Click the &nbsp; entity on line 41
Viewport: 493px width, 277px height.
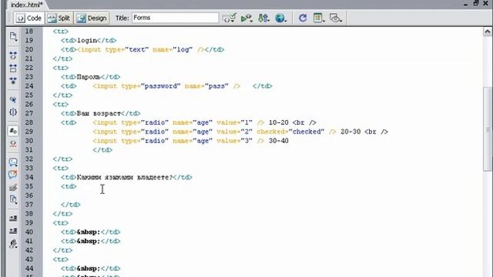[89, 241]
